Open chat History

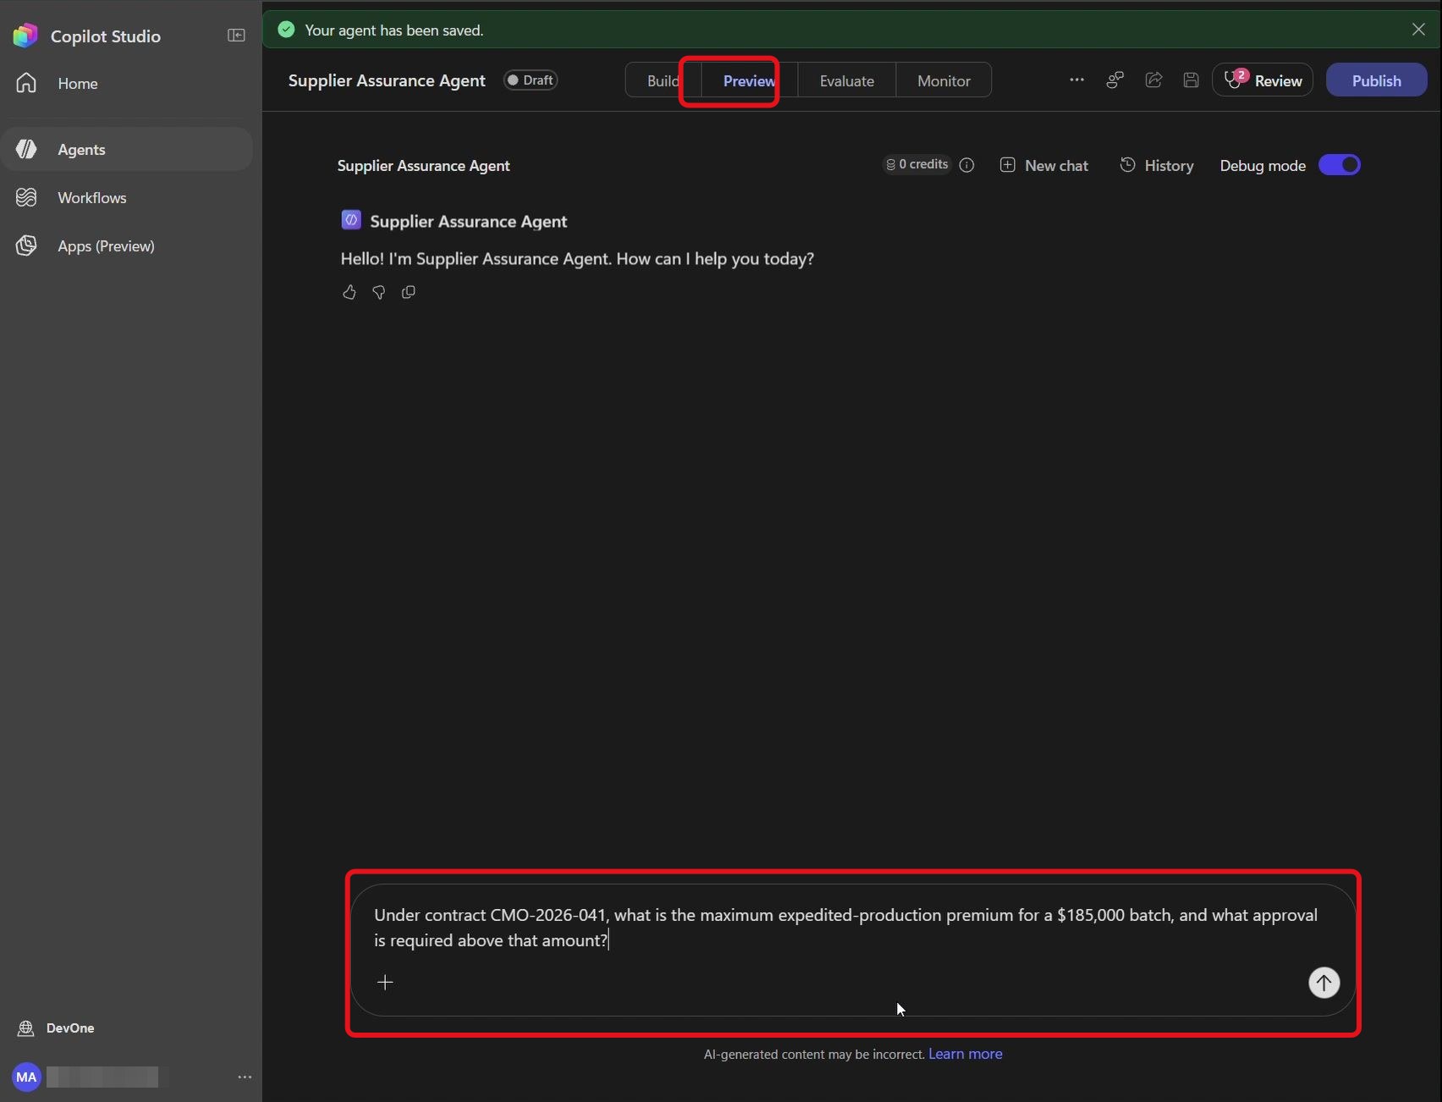1157,165
